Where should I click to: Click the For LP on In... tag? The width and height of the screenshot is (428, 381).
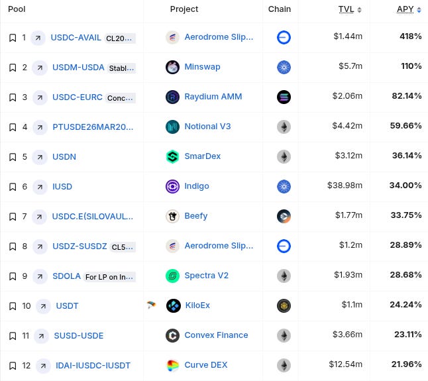click(109, 277)
